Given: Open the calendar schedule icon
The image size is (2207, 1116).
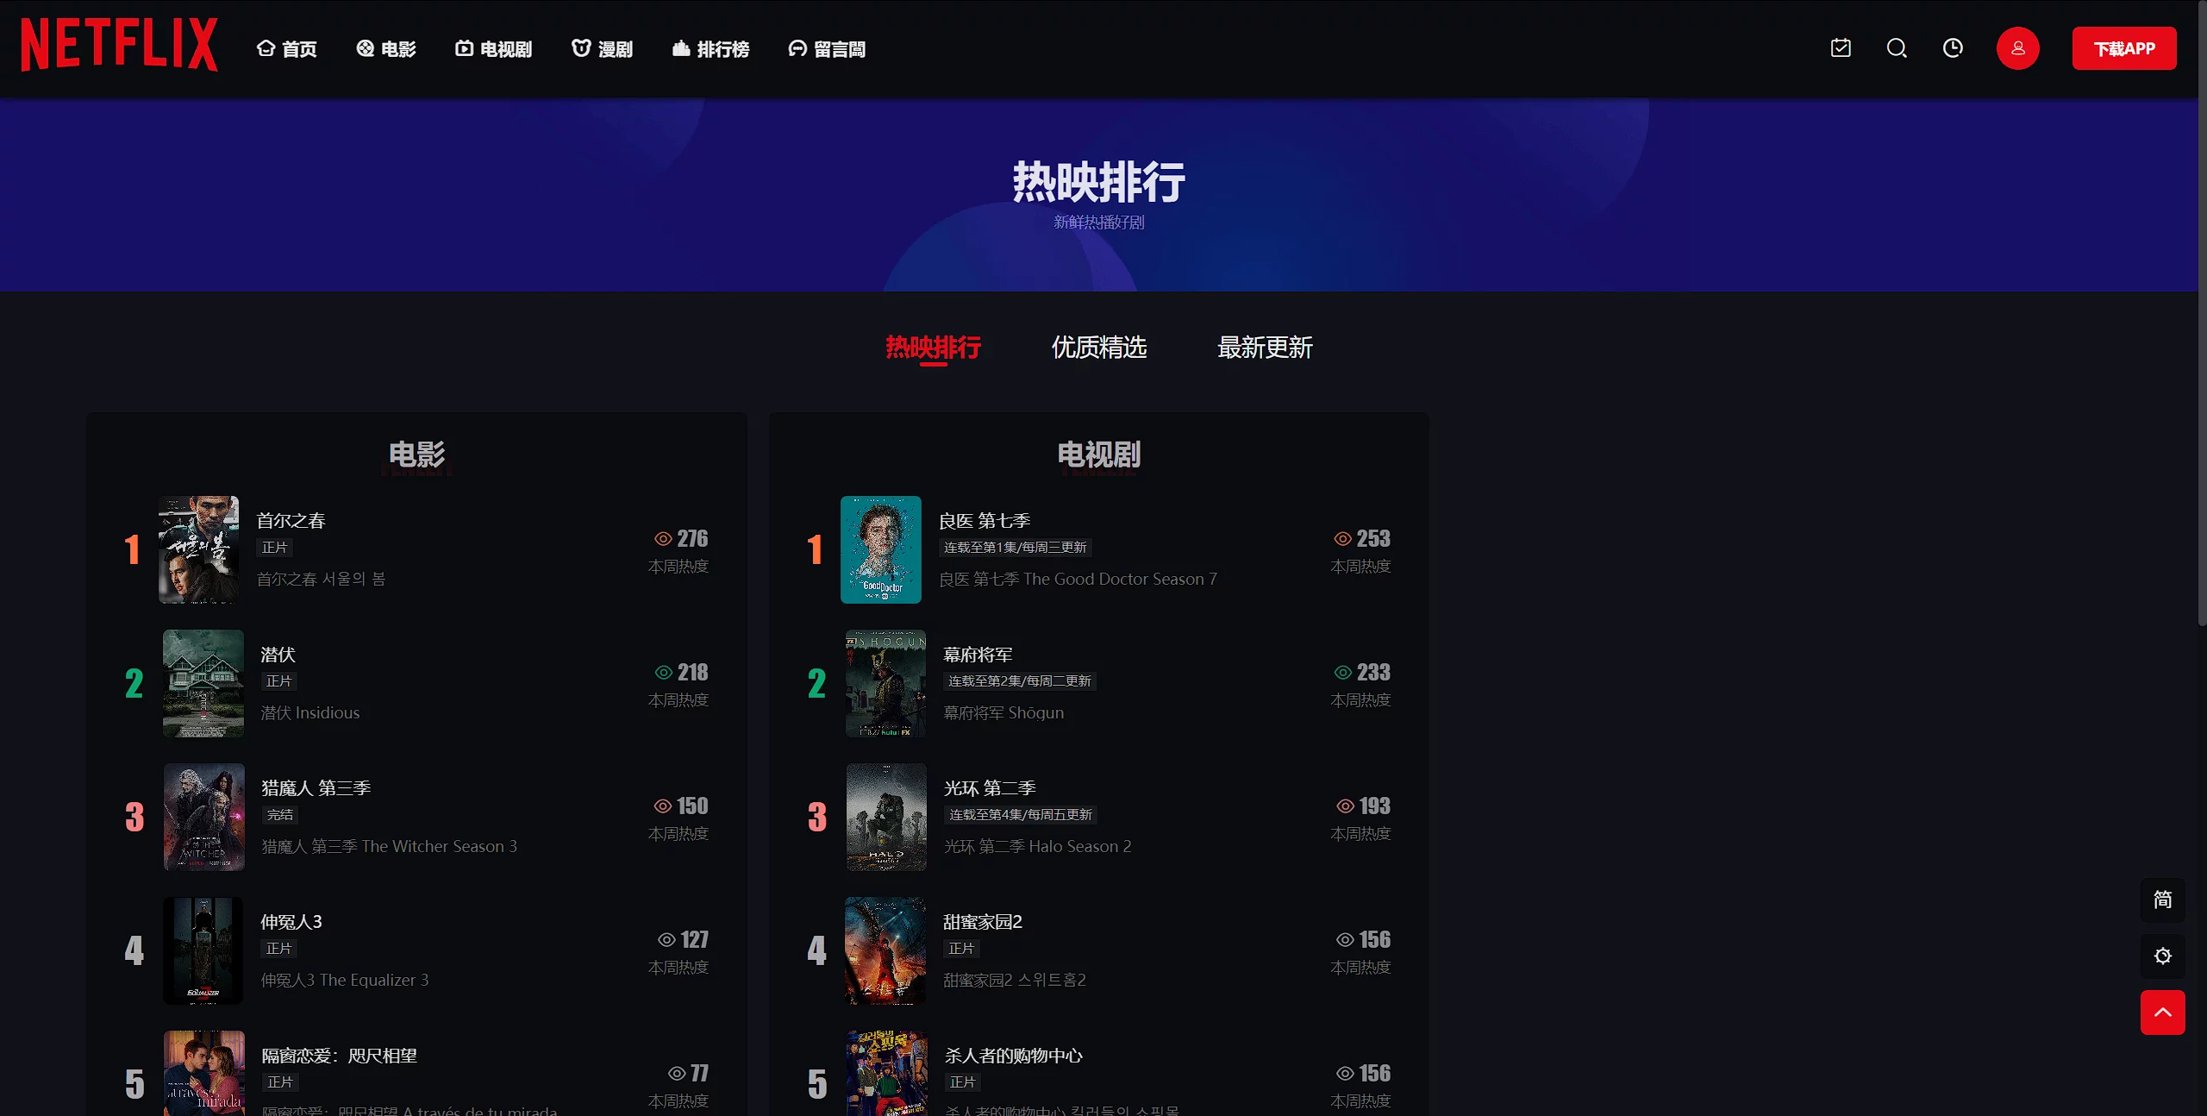Looking at the screenshot, I should pos(1841,48).
